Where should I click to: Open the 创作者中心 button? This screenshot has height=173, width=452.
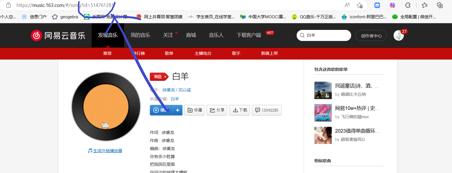[x=371, y=36]
